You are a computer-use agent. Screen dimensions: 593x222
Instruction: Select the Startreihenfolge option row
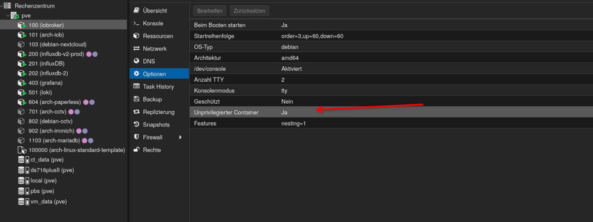click(391, 36)
